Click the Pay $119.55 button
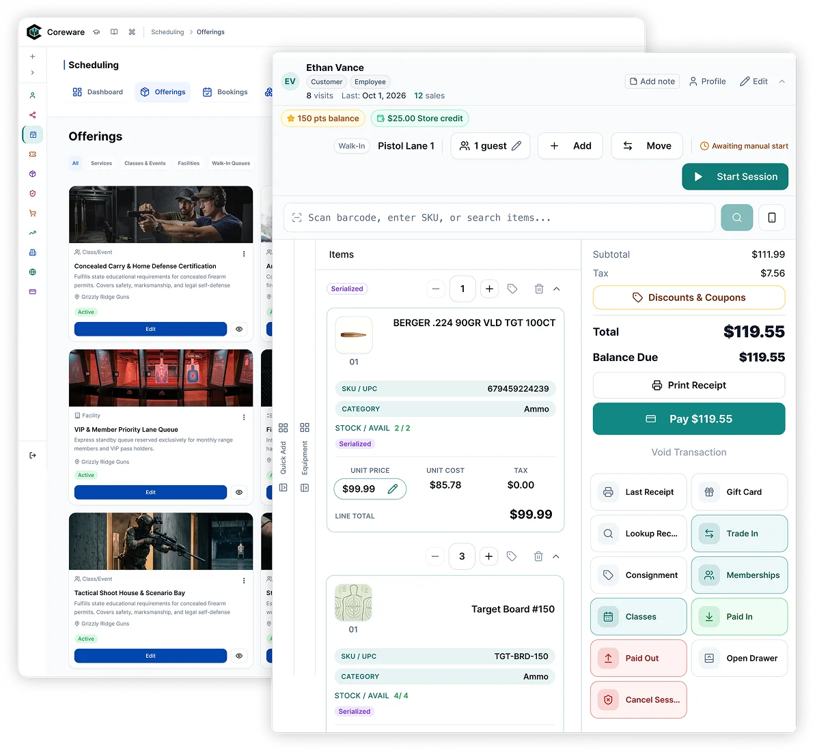This screenshot has width=815, height=752. pyautogui.click(x=689, y=418)
